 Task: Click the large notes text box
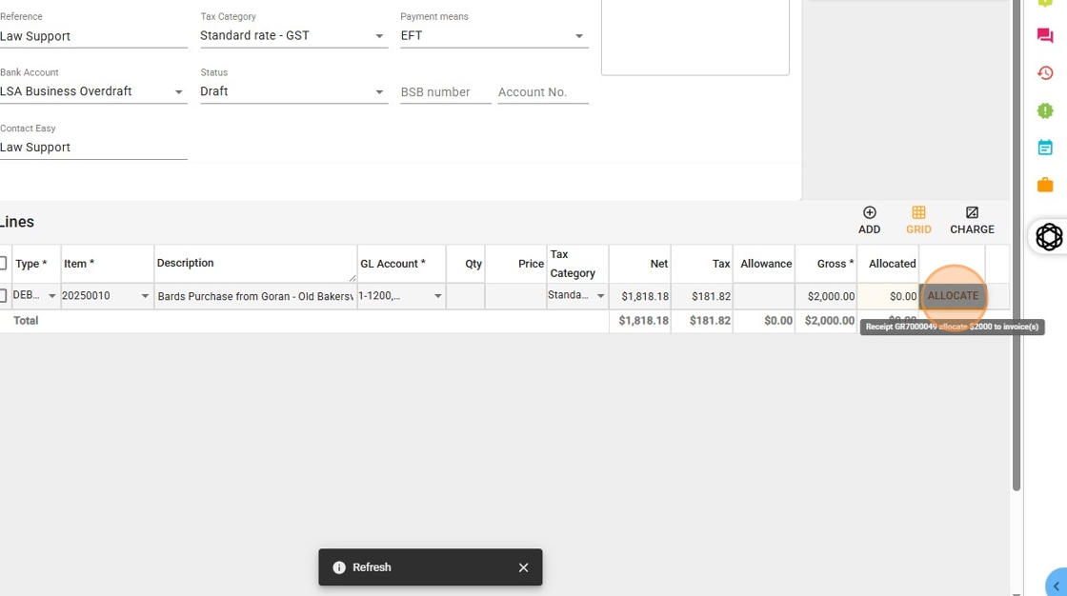click(x=695, y=37)
